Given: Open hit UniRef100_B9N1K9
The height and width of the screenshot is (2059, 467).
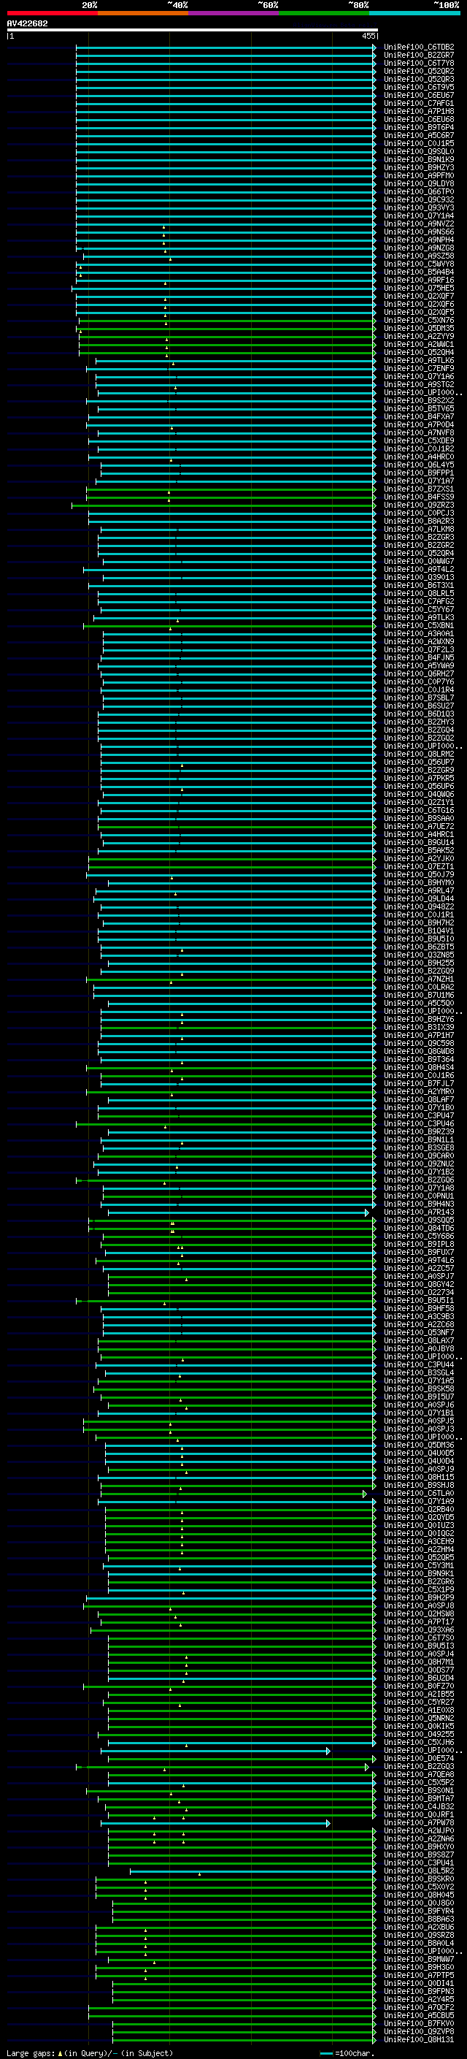Looking at the screenshot, I should click(419, 160).
